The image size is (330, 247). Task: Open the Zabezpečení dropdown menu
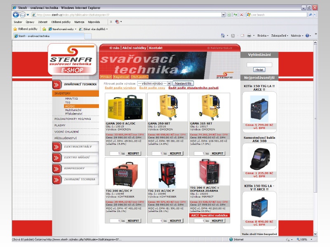(x=280, y=36)
